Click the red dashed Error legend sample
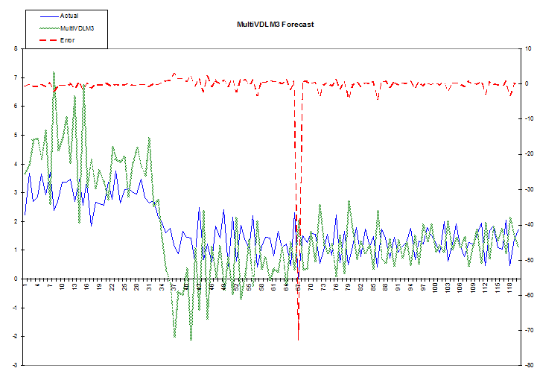Image resolution: width=537 pixels, height=371 pixels. (x=49, y=40)
